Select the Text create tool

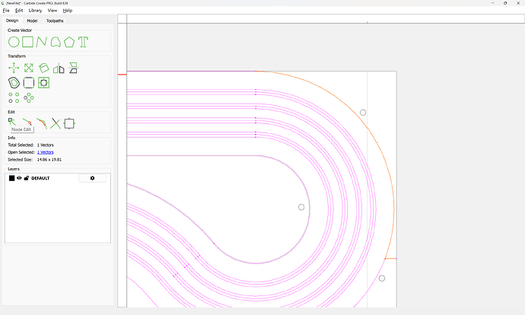[83, 42]
